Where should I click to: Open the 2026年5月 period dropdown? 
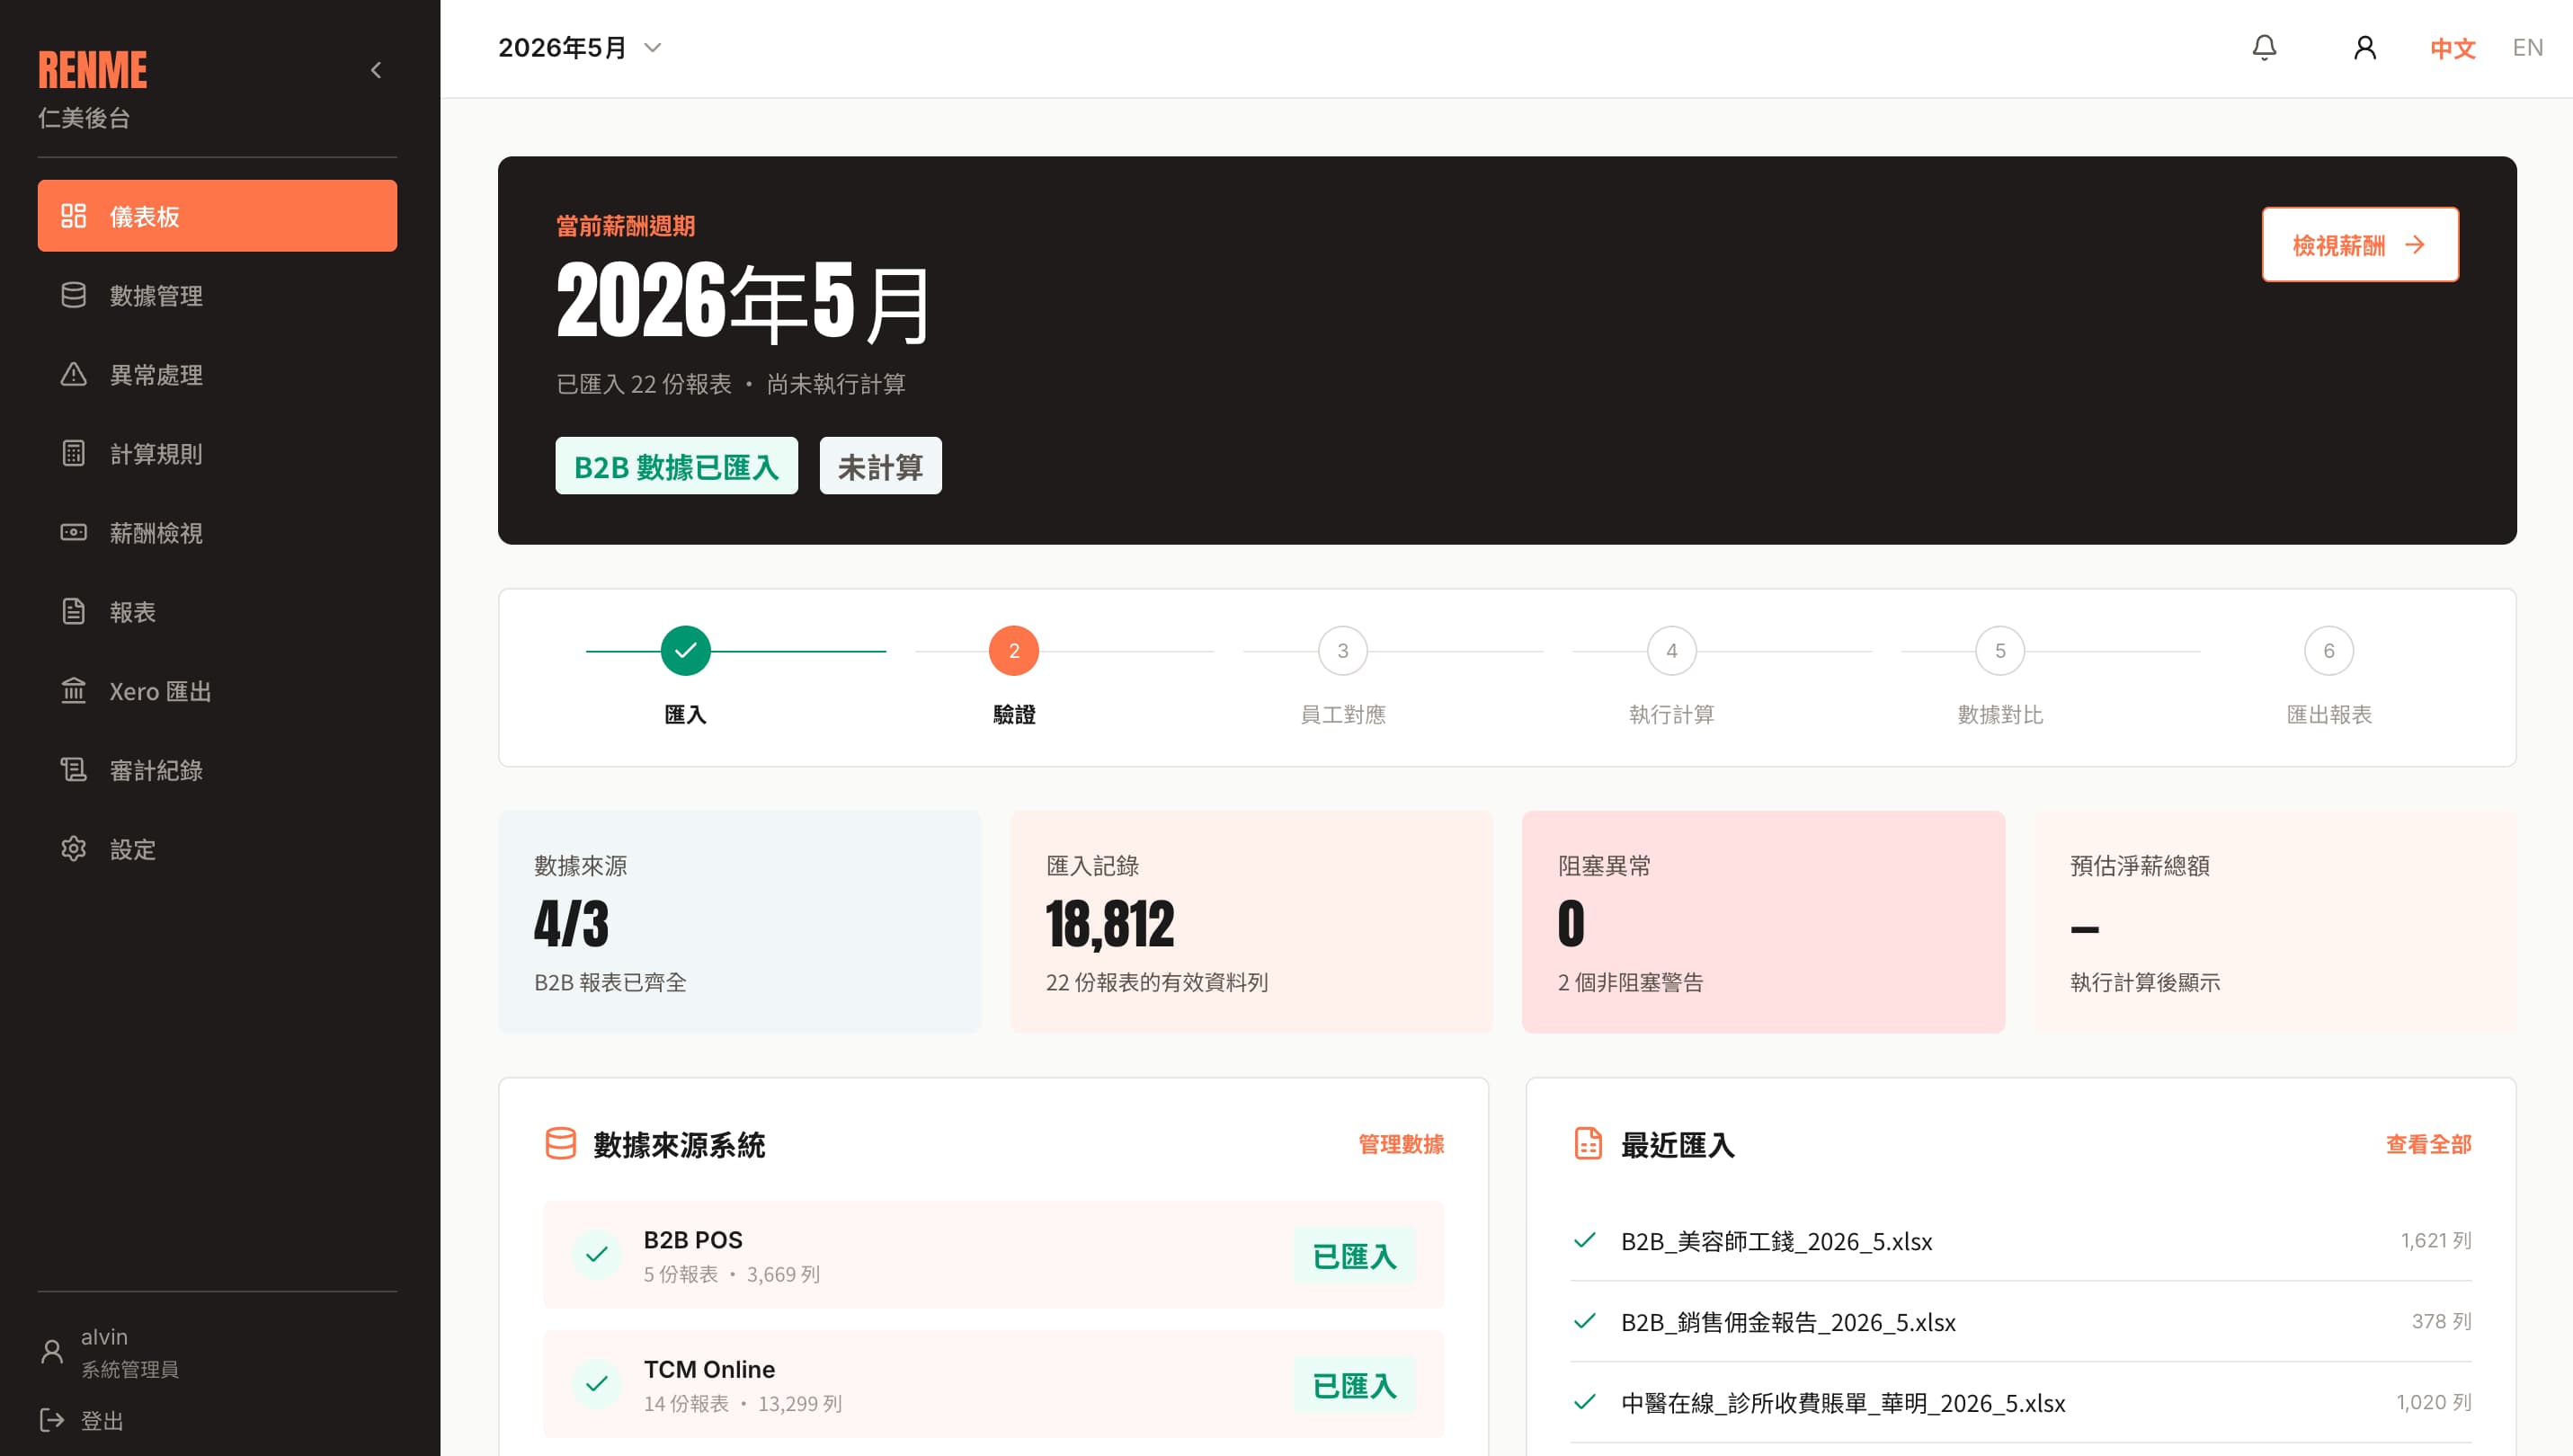580,47
